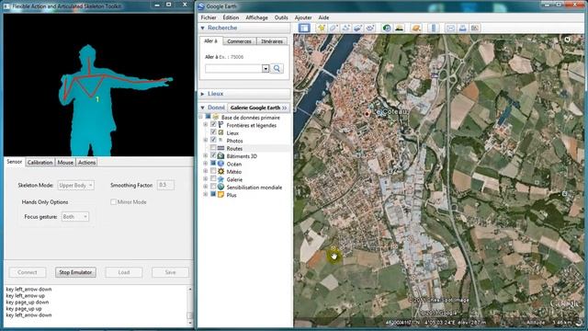The width and height of the screenshot is (588, 331).
Task: Enable the Routes layer checkbox
Action: pos(213,148)
